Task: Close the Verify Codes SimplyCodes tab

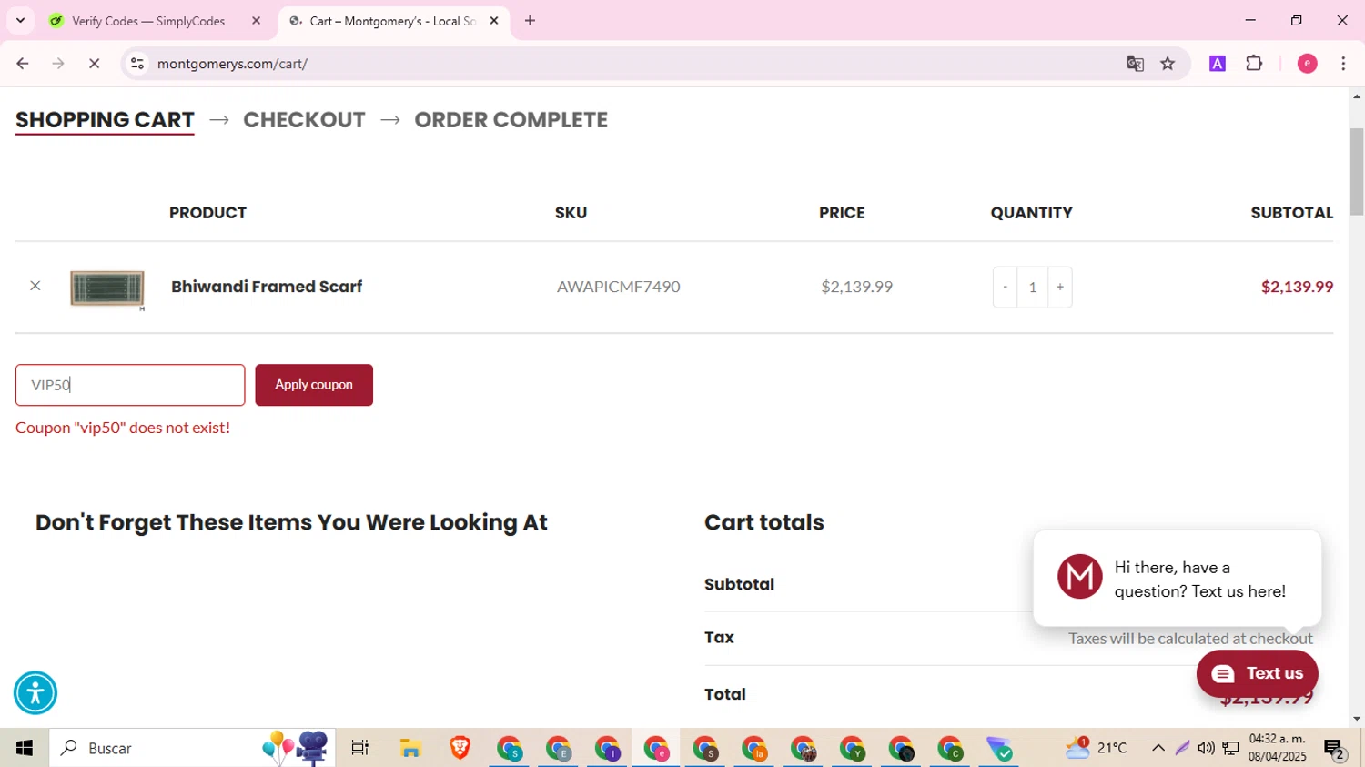Action: point(256,21)
